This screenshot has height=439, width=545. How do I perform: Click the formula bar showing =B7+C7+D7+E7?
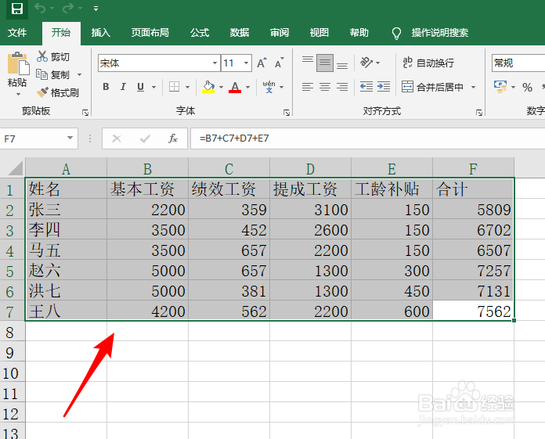coord(368,139)
